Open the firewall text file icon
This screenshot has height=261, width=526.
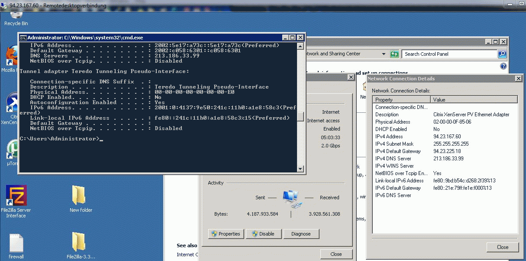click(16, 246)
